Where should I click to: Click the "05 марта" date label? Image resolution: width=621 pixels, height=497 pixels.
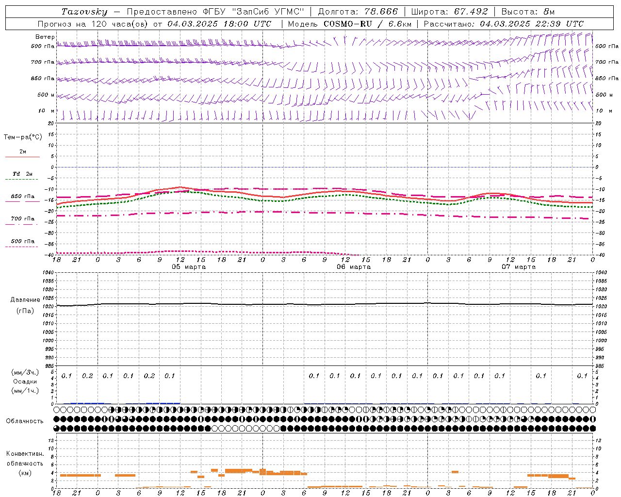pos(189,267)
